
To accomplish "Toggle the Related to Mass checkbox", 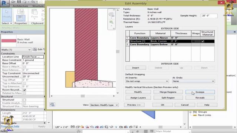I will (24, 93).
